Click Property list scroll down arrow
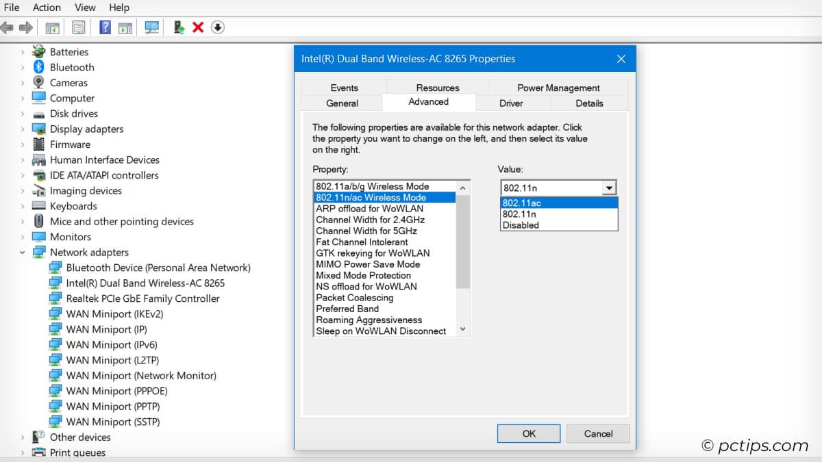 click(x=463, y=330)
